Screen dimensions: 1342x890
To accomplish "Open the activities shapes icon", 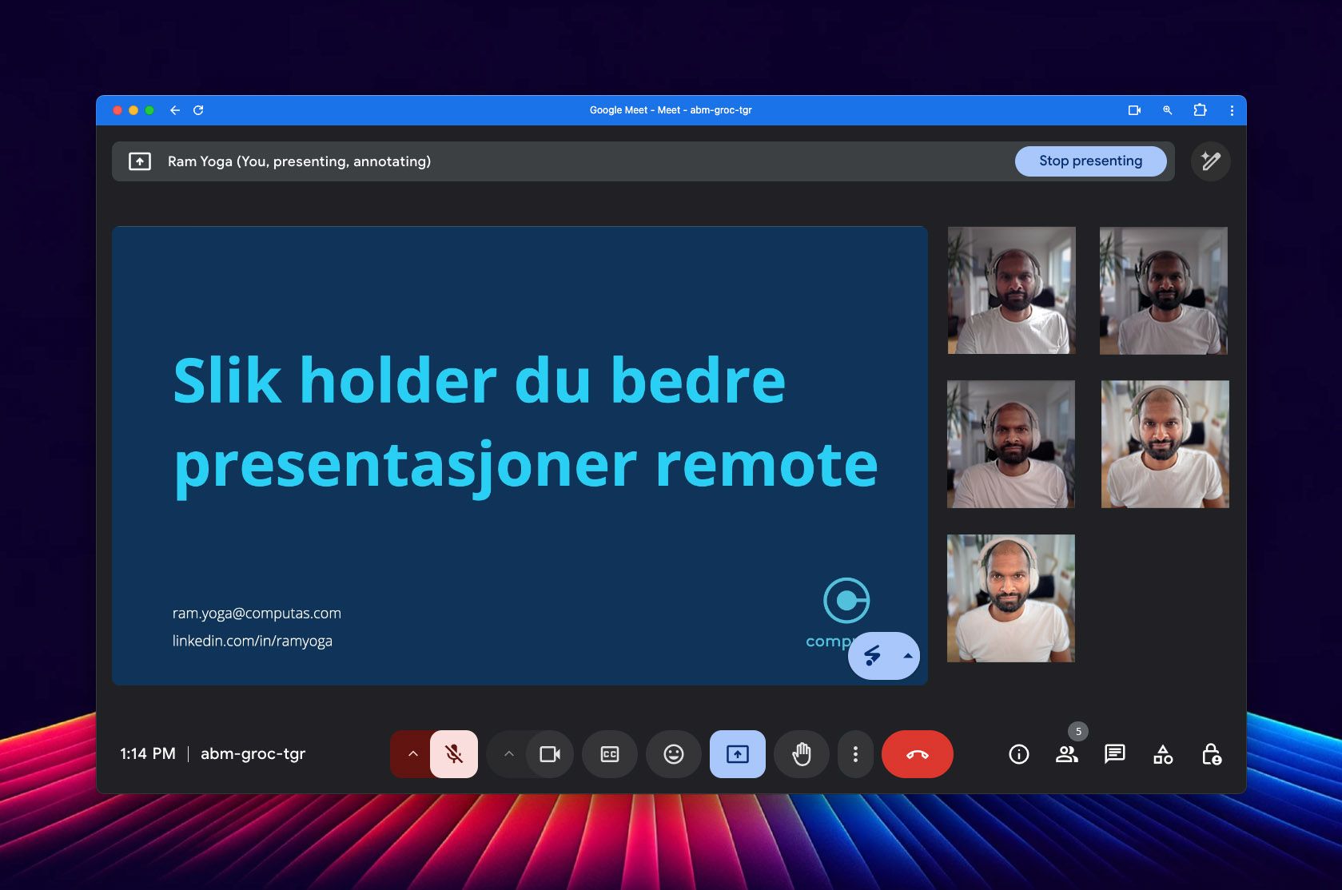I will [1163, 754].
